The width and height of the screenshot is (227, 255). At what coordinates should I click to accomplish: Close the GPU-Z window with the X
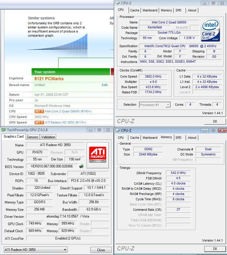point(108,130)
